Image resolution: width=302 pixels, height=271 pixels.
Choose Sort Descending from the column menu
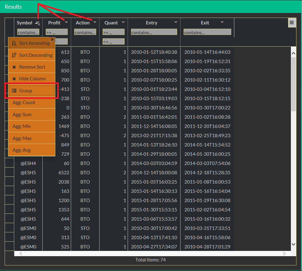coord(32,55)
